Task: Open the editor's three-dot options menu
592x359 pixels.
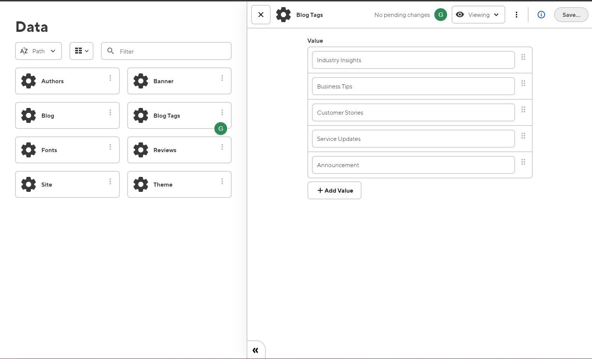Action: pyautogui.click(x=517, y=15)
